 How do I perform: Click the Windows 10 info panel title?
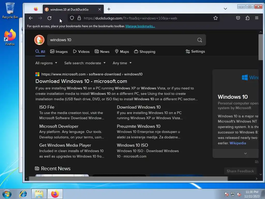point(233,97)
